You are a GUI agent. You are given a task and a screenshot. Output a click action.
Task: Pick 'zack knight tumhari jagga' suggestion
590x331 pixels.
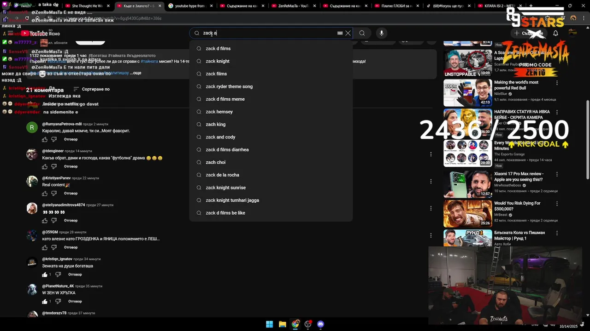[271, 200]
